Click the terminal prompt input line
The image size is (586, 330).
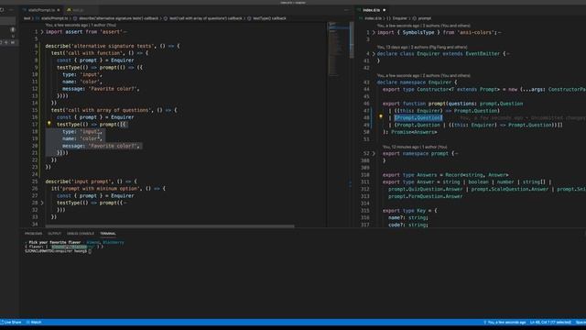(x=58, y=251)
